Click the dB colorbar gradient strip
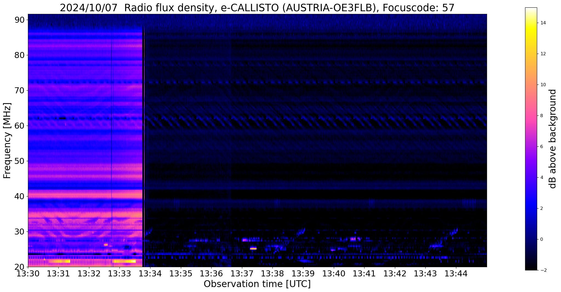 (x=531, y=139)
